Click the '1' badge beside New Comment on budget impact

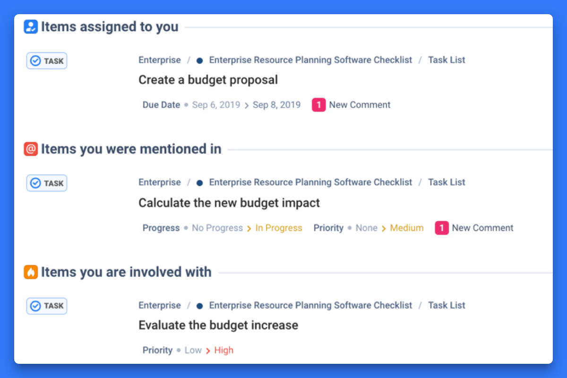(x=441, y=227)
